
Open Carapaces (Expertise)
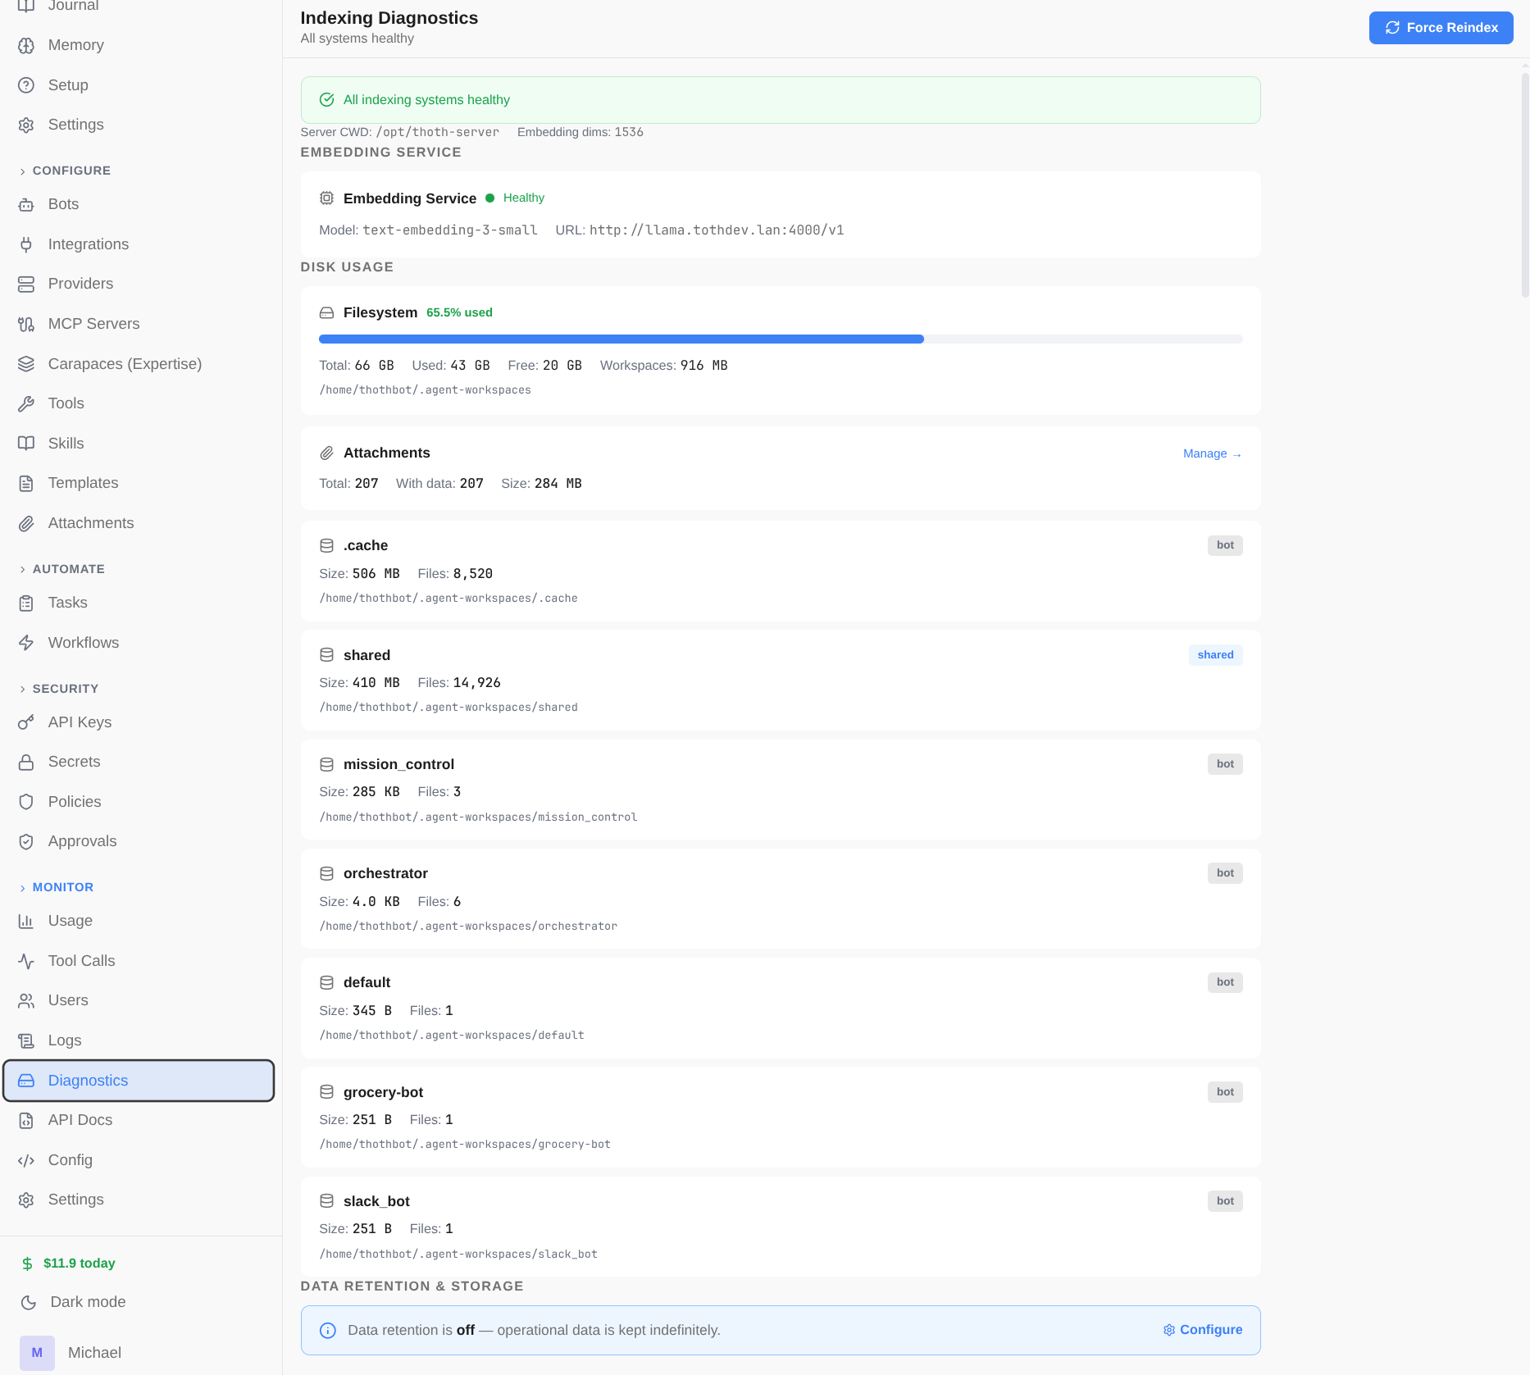[x=125, y=363]
